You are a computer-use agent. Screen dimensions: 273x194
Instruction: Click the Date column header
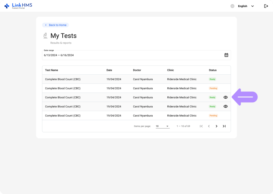109,70
